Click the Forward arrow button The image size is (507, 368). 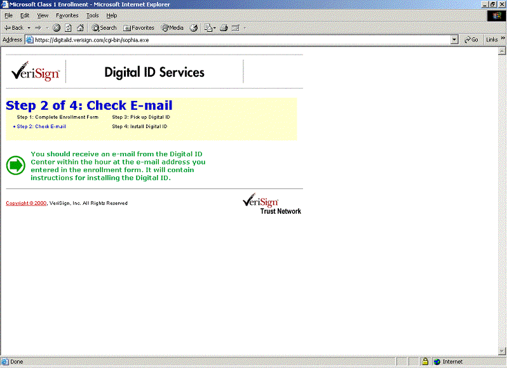point(38,28)
